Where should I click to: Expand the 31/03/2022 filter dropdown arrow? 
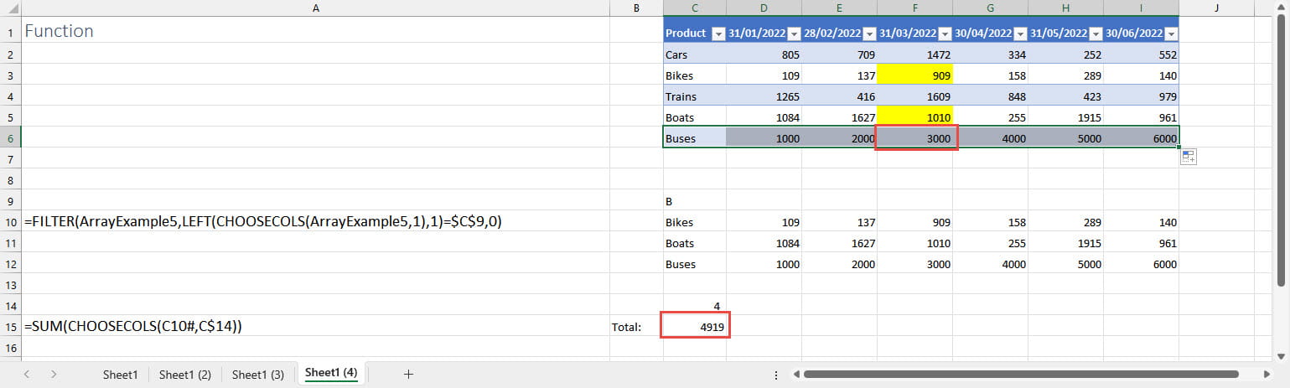coord(944,34)
